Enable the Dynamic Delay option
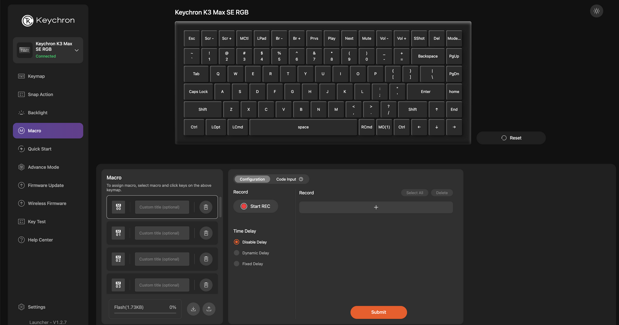The width and height of the screenshot is (619, 325). click(237, 253)
